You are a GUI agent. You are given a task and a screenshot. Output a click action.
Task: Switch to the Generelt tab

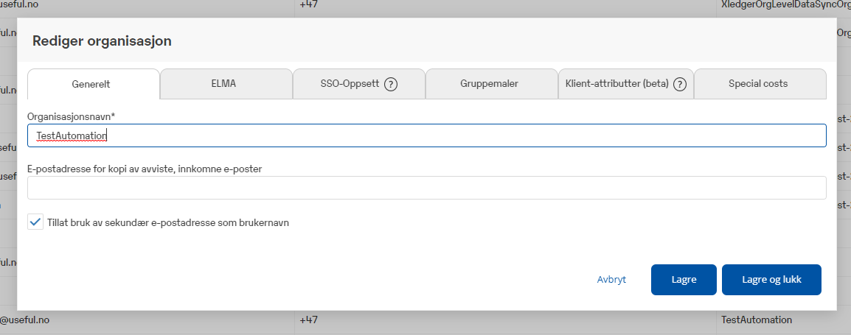point(93,84)
